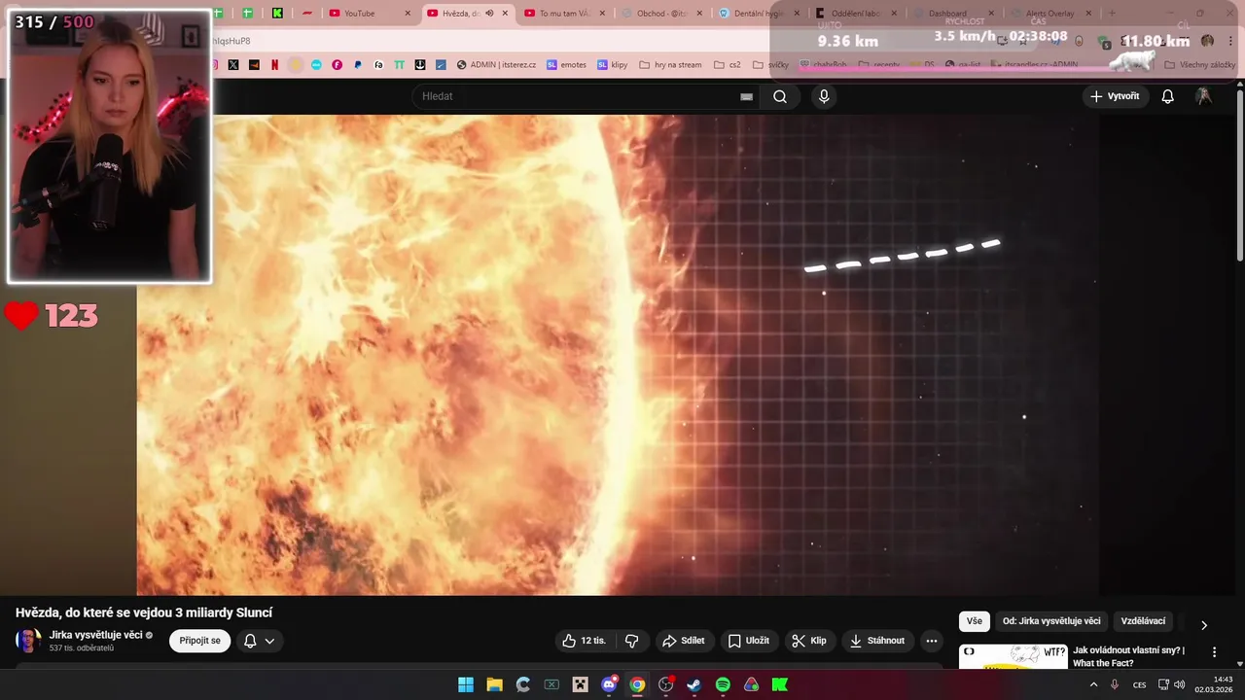
Task: Download the video with Stáhnout
Action: click(x=877, y=641)
